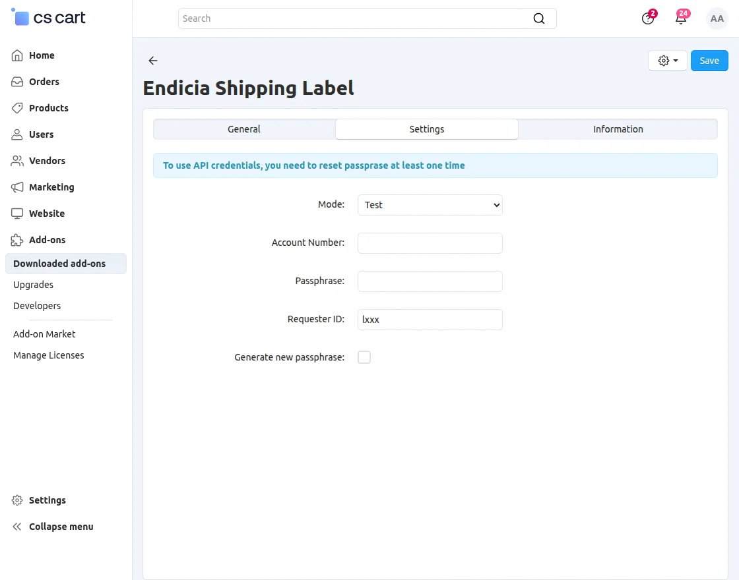
Task: Click the Account Number label
Action: 307,243
